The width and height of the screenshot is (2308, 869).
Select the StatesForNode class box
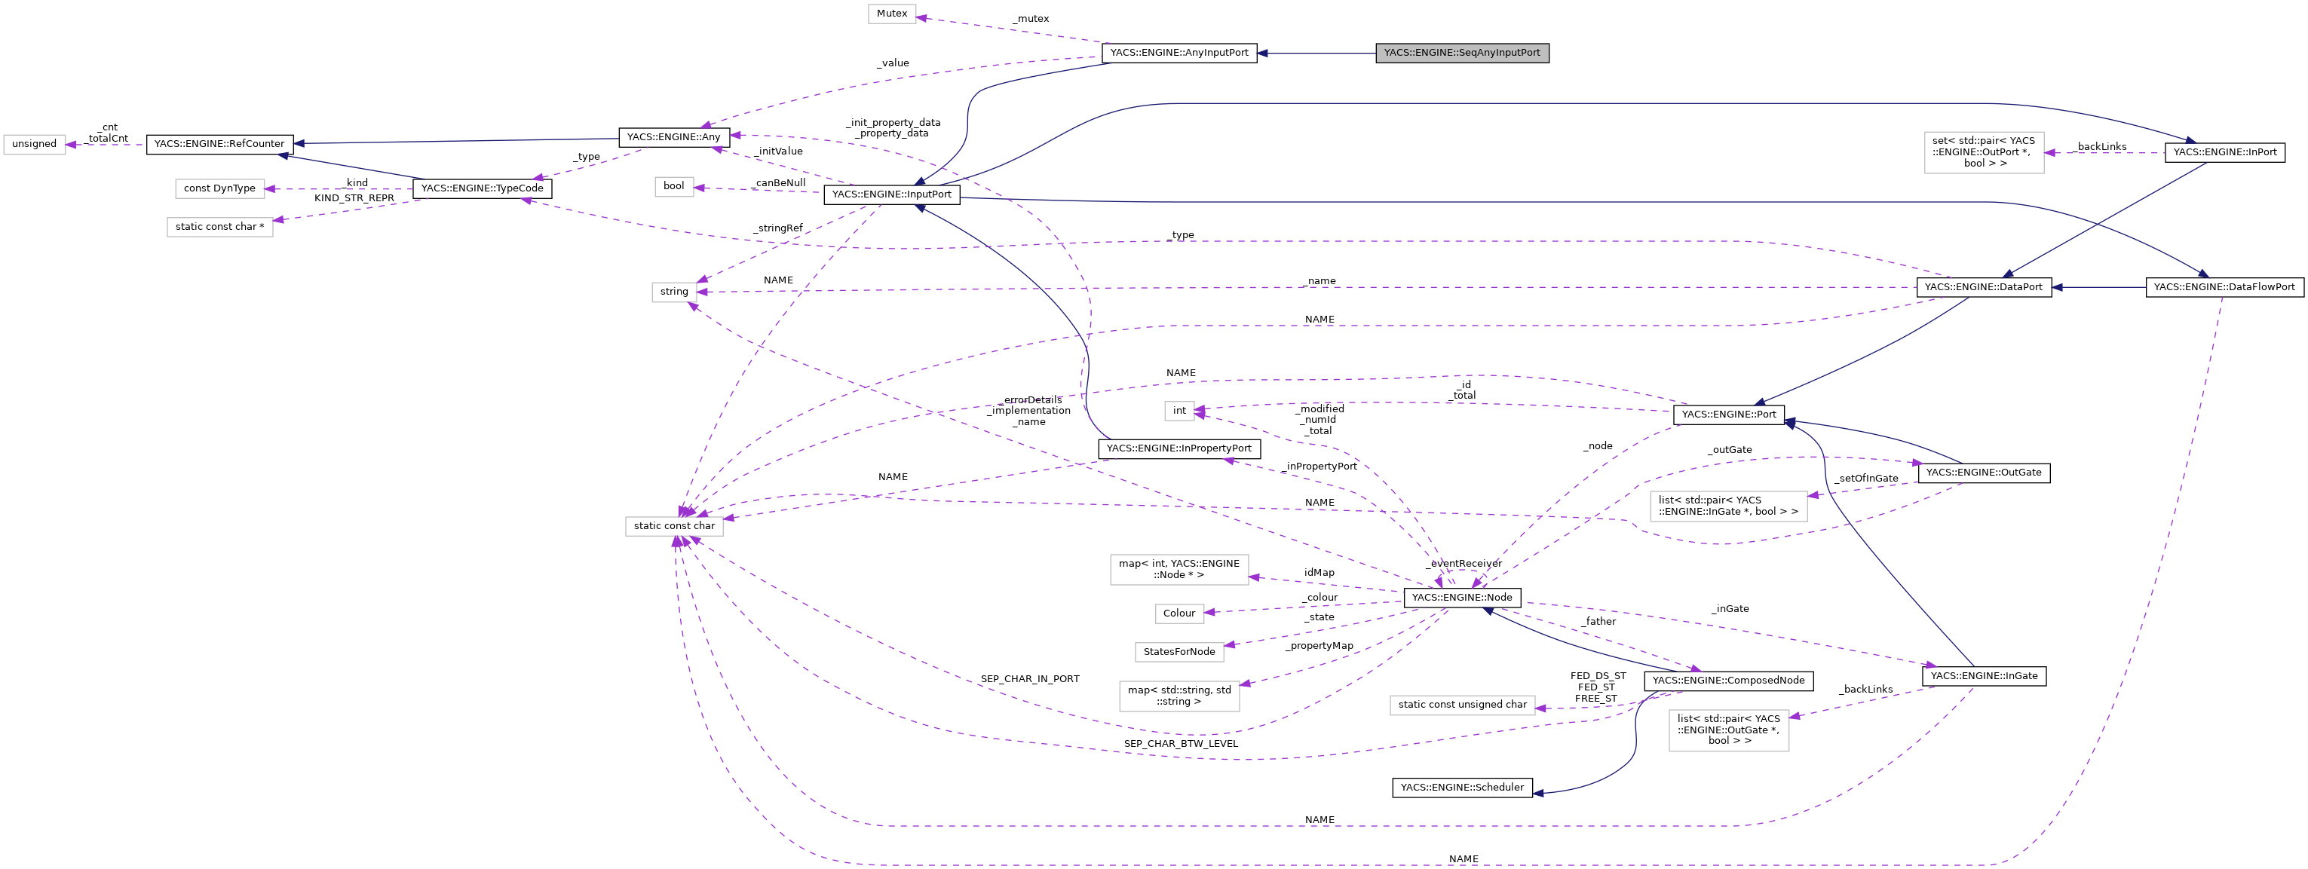1180,651
